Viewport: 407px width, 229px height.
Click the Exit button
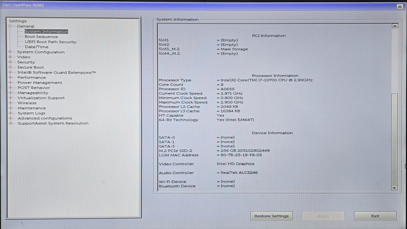tap(375, 216)
